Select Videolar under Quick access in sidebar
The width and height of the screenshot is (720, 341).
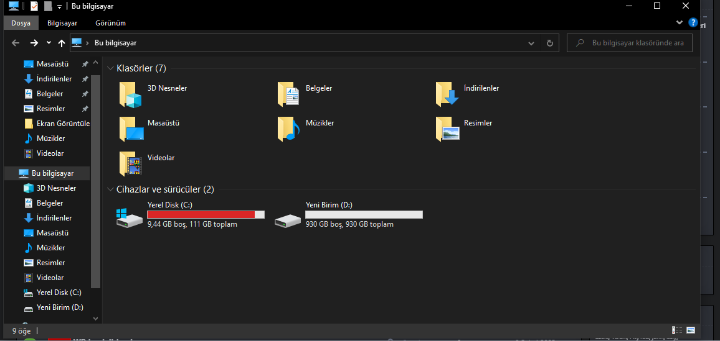coord(50,153)
